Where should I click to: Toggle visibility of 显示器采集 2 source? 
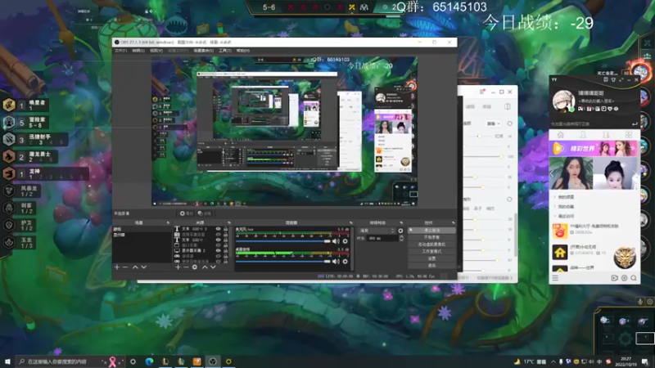click(218, 251)
